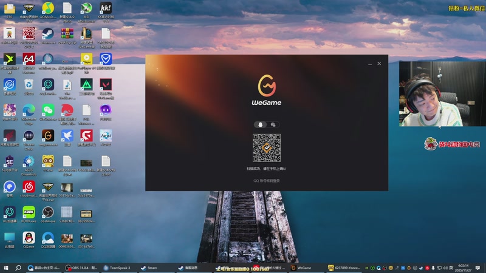Open the Microsoft Edge desktop shortcut

click(x=29, y=115)
